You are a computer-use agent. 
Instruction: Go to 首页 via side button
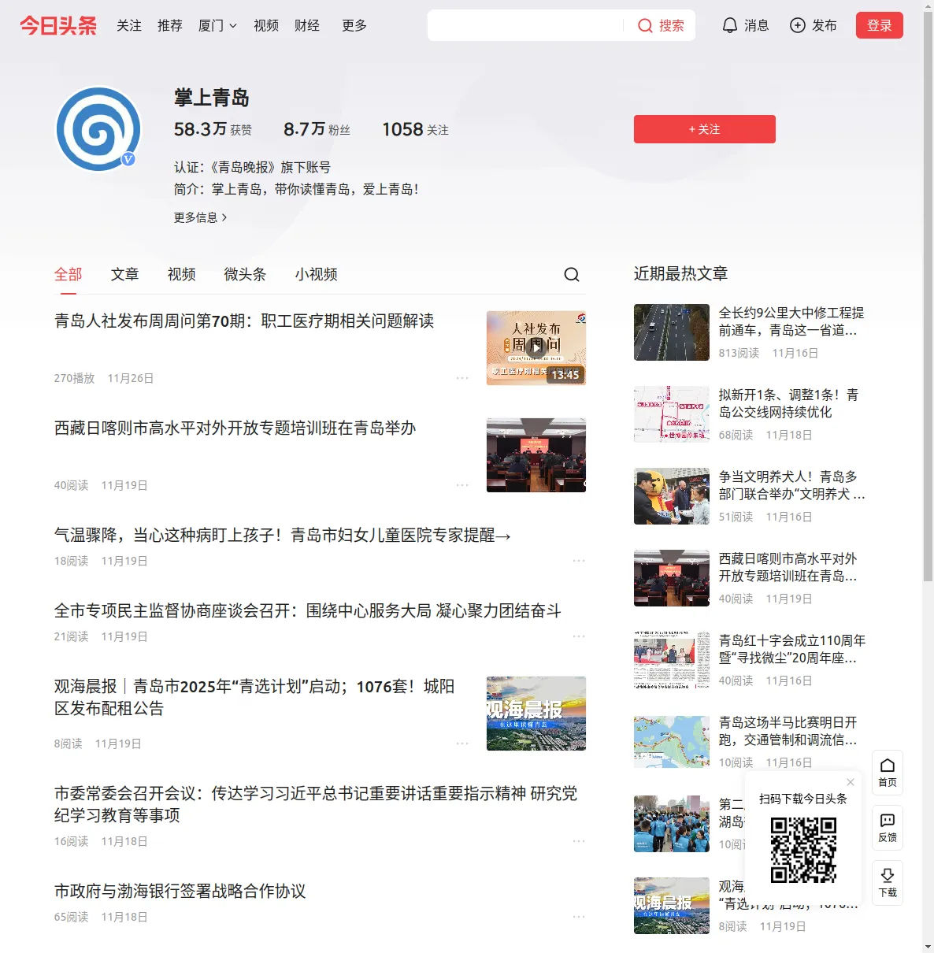[888, 773]
